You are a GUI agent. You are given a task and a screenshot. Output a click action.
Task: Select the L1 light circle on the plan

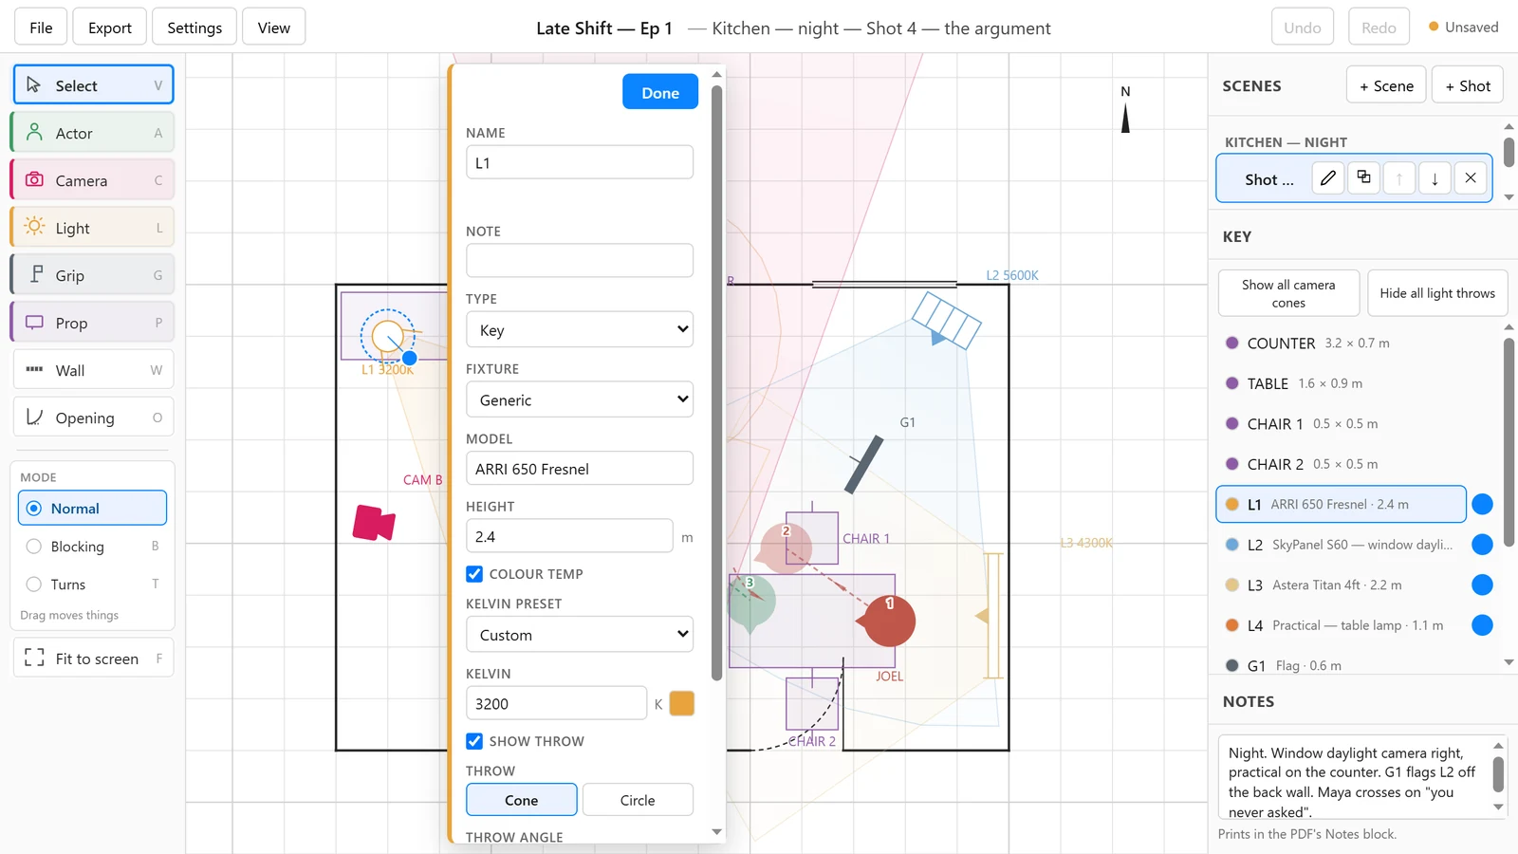pos(387,336)
